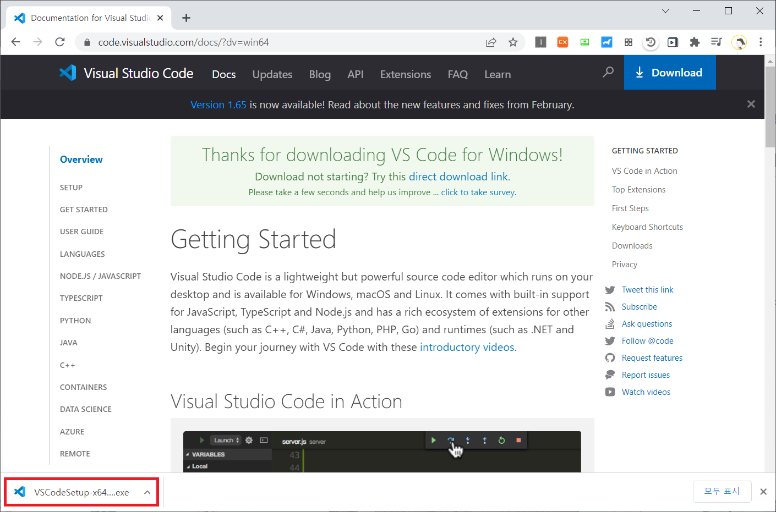Viewport: 776px width, 512px height.
Task: Bookmark this page with the star icon
Action: (x=513, y=42)
